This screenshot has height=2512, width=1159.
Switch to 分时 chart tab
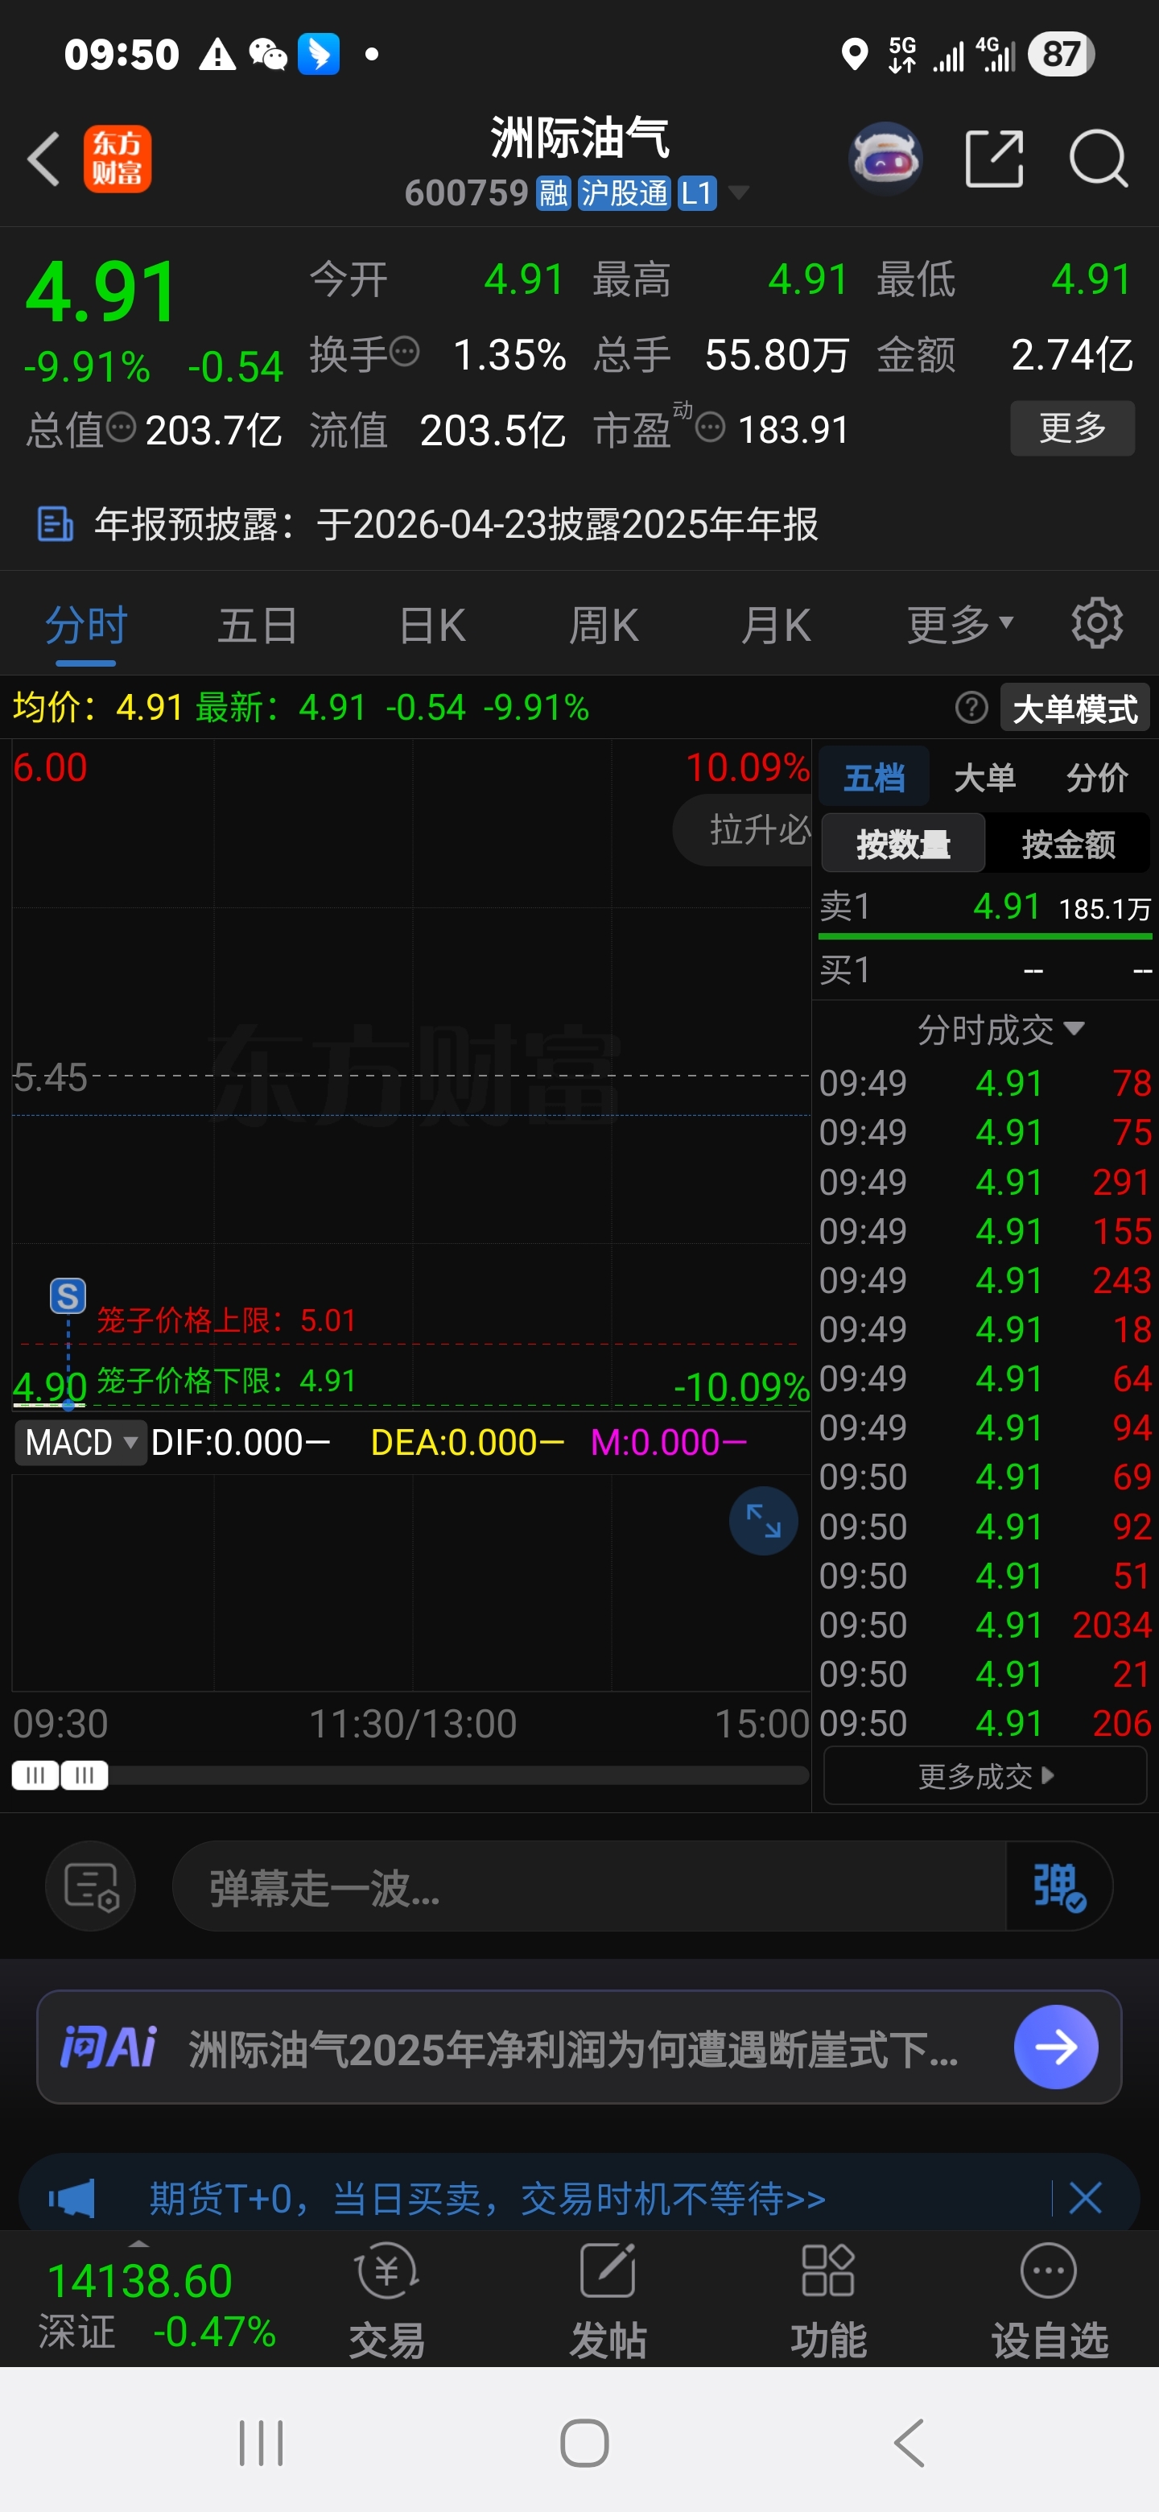pos(86,625)
